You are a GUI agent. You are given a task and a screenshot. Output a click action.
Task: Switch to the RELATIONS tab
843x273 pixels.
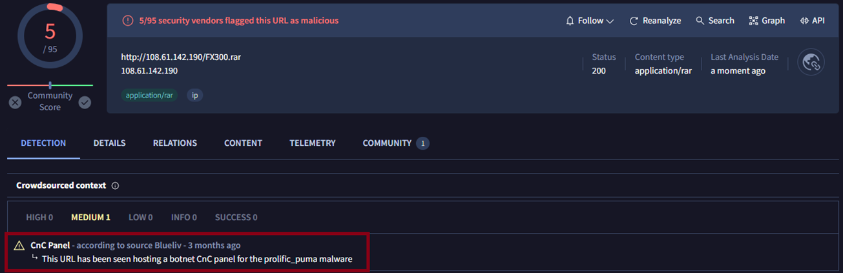click(x=175, y=143)
